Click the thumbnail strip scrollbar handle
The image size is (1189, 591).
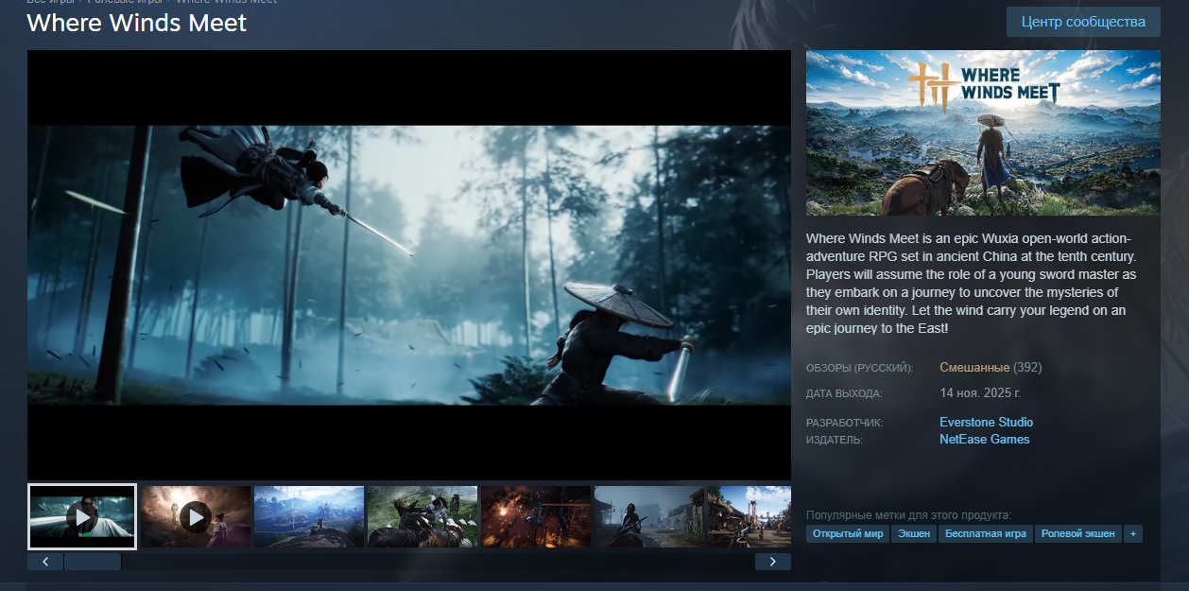tap(93, 562)
